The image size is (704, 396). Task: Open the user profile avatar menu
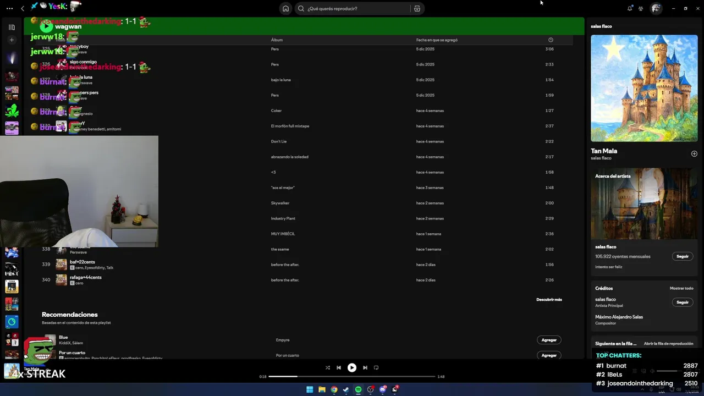(x=656, y=8)
